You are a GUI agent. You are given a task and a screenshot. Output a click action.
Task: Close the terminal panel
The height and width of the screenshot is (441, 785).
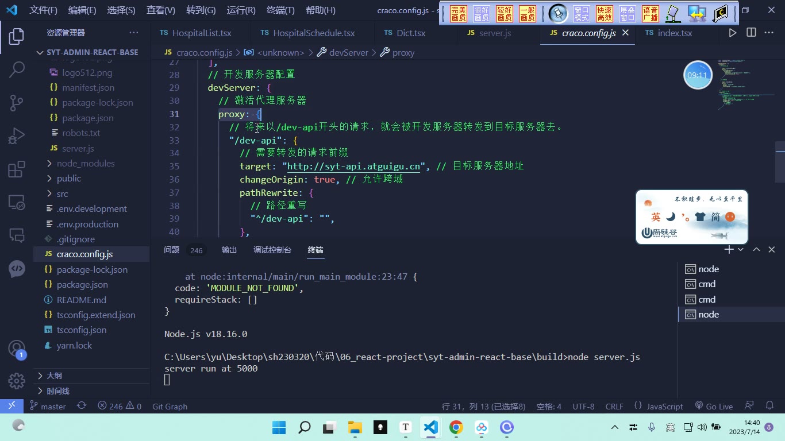click(x=772, y=250)
